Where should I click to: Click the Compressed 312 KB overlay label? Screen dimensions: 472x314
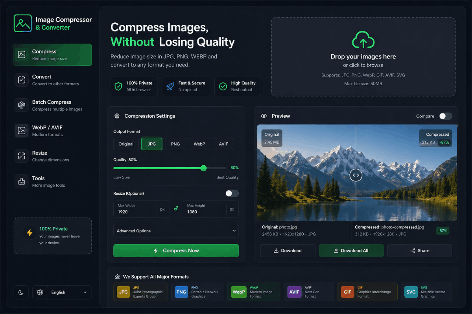click(435, 138)
